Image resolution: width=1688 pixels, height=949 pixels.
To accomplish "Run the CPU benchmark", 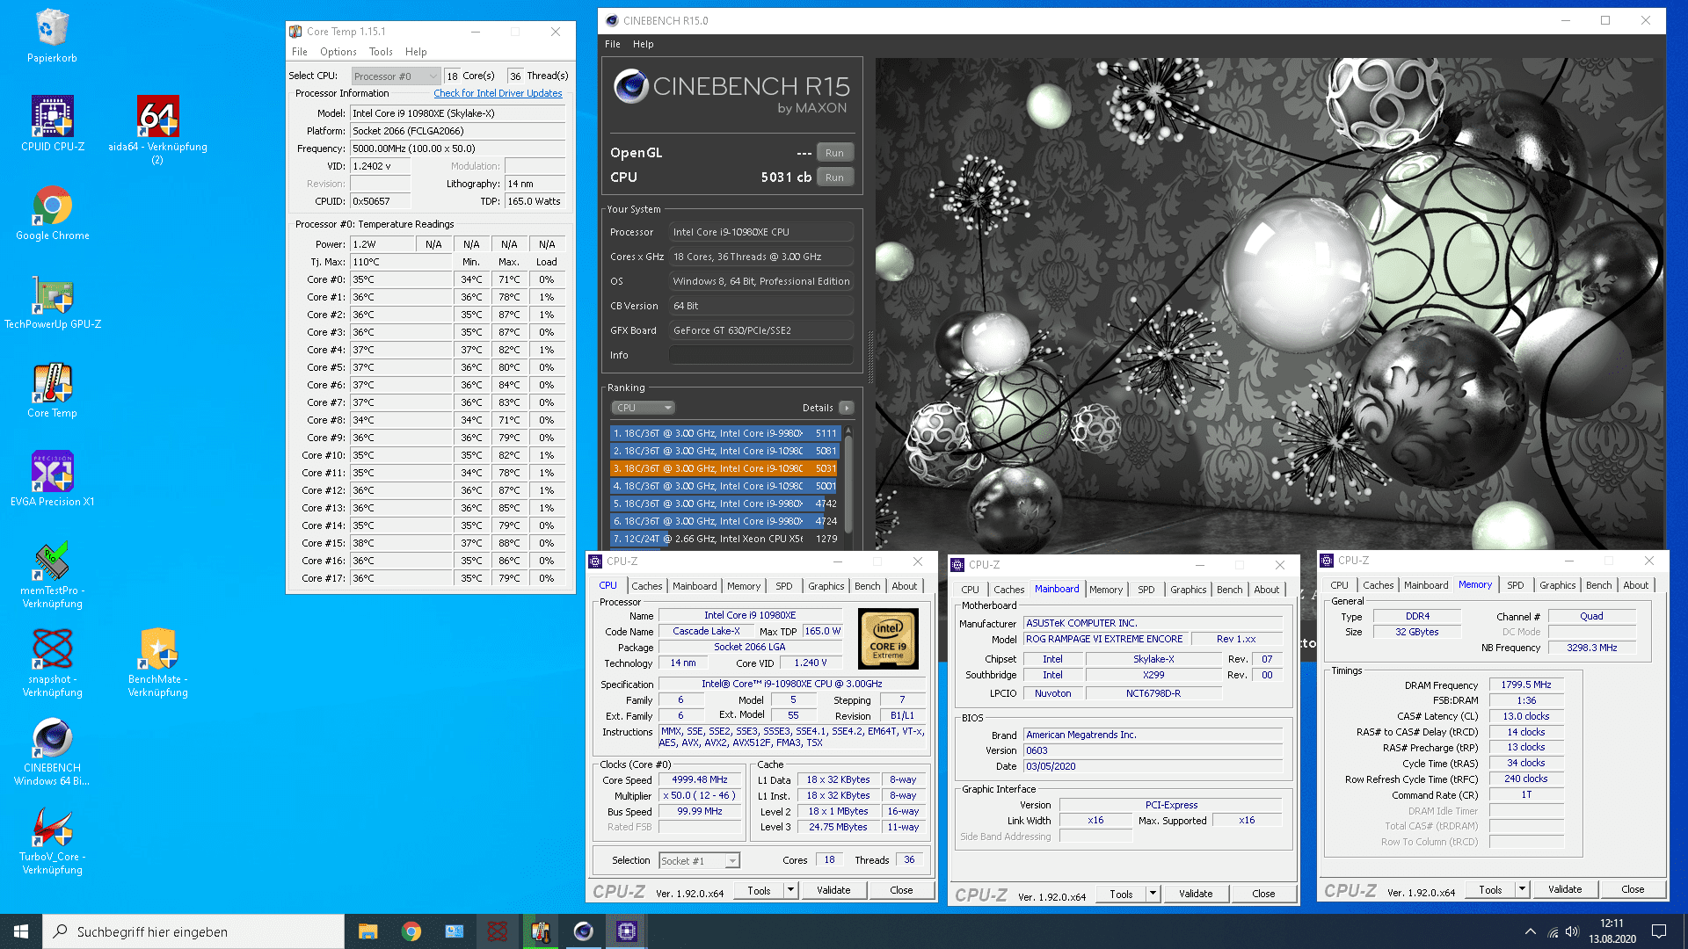I will [834, 177].
